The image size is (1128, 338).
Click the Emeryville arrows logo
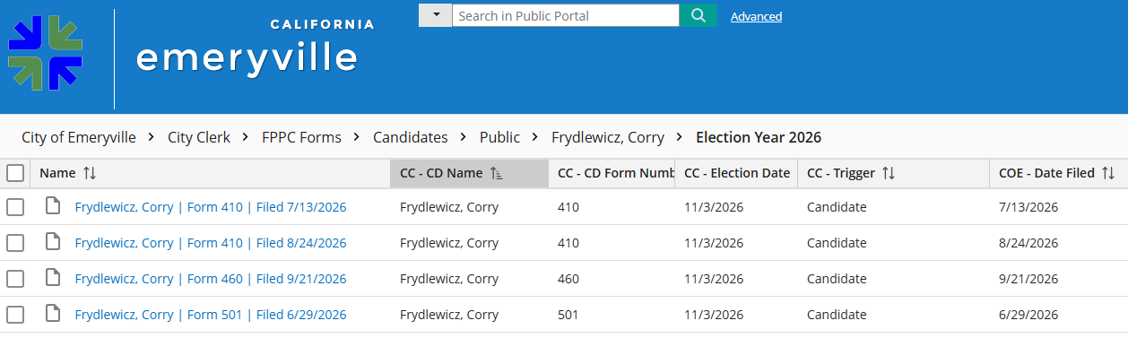coord(45,52)
